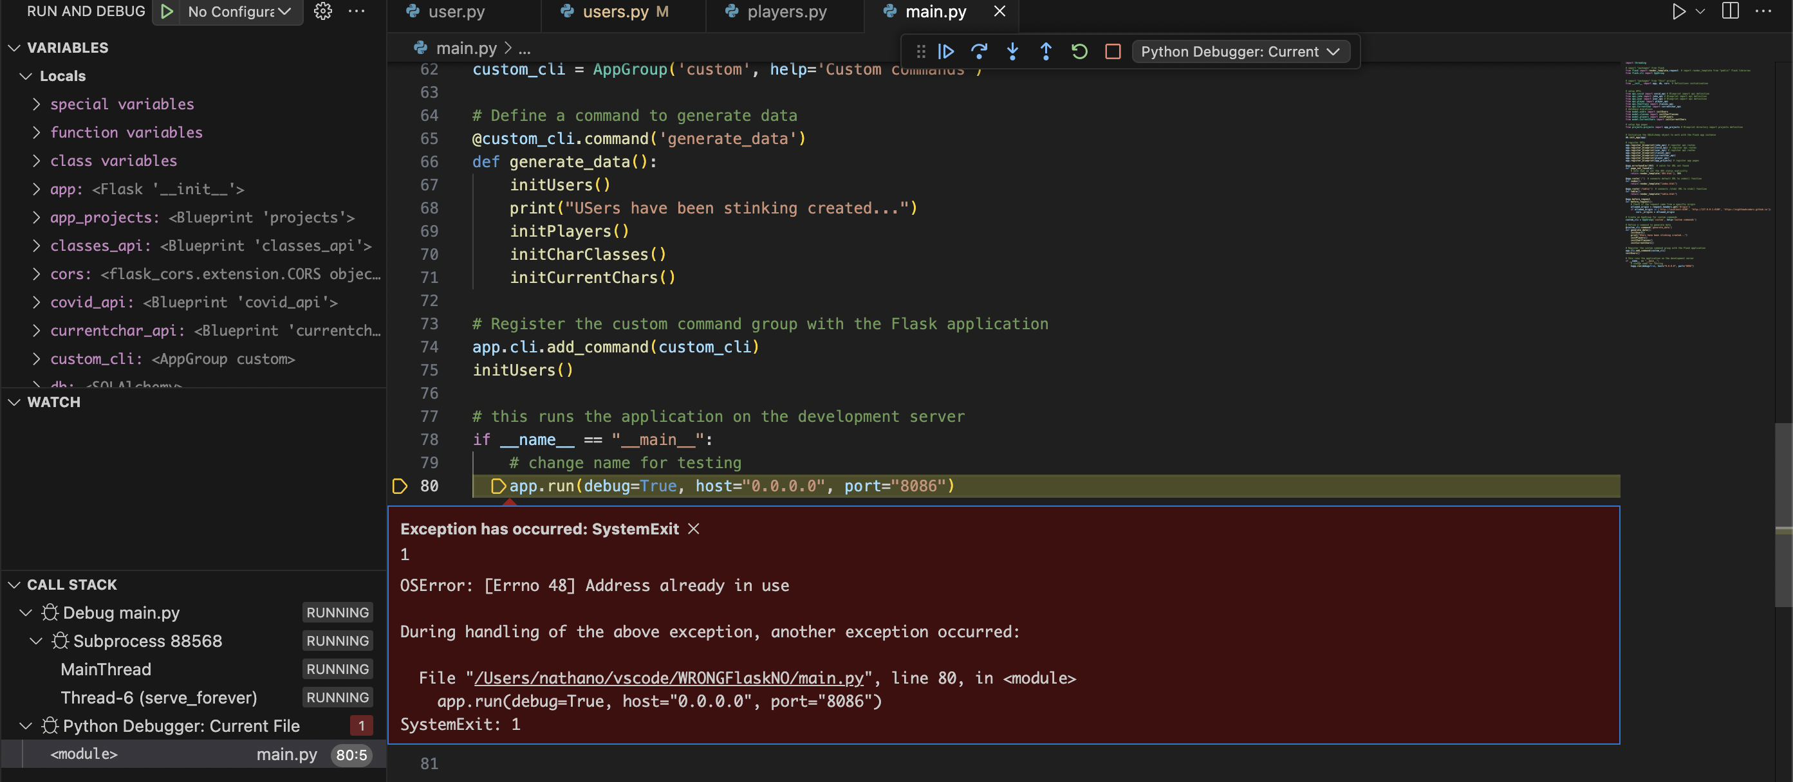Click the Step Out debug arrow
This screenshot has width=1793, height=782.
(x=1046, y=51)
